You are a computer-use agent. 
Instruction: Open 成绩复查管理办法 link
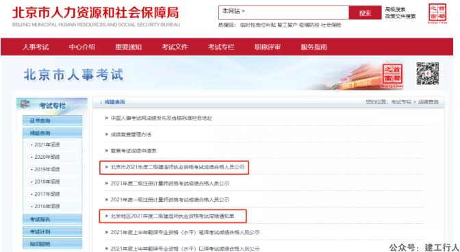pos(131,135)
